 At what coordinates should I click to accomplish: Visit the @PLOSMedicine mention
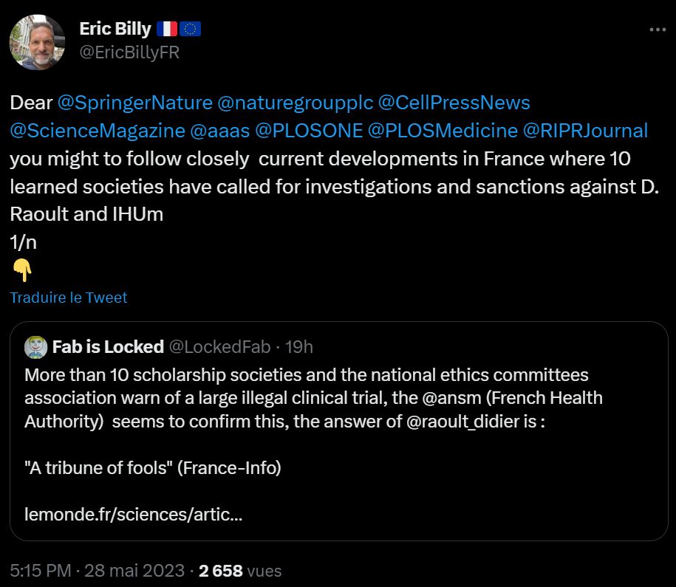pos(443,131)
